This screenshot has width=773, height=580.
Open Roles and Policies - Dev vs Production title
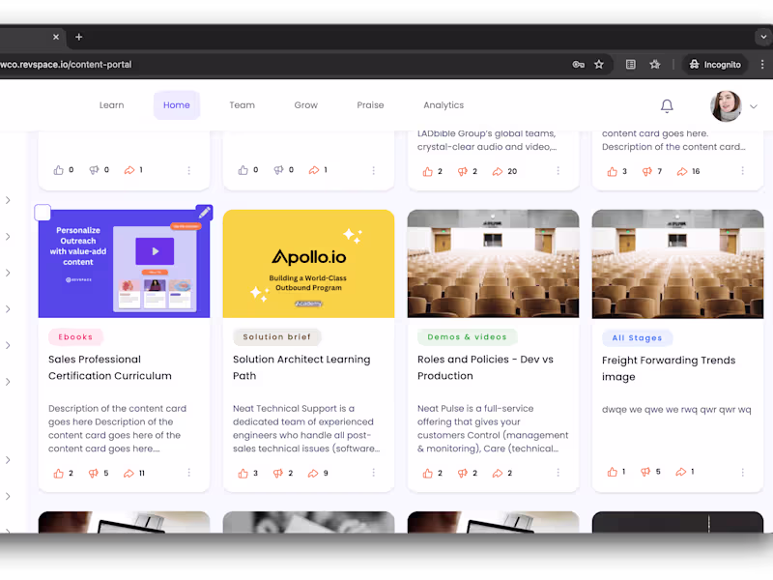485,368
